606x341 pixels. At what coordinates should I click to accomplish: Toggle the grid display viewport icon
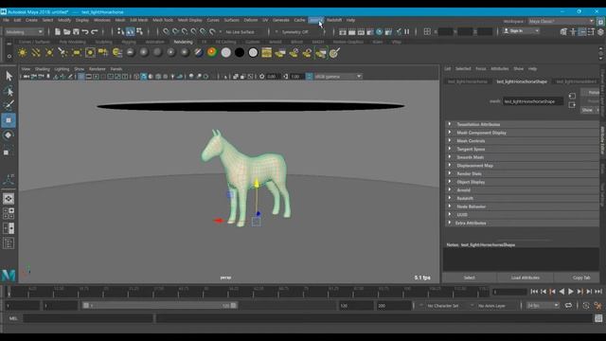(81, 76)
